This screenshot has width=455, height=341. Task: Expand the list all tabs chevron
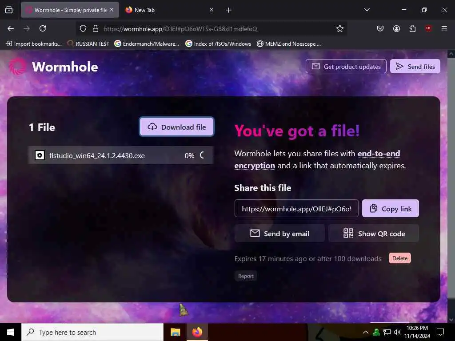click(x=367, y=10)
